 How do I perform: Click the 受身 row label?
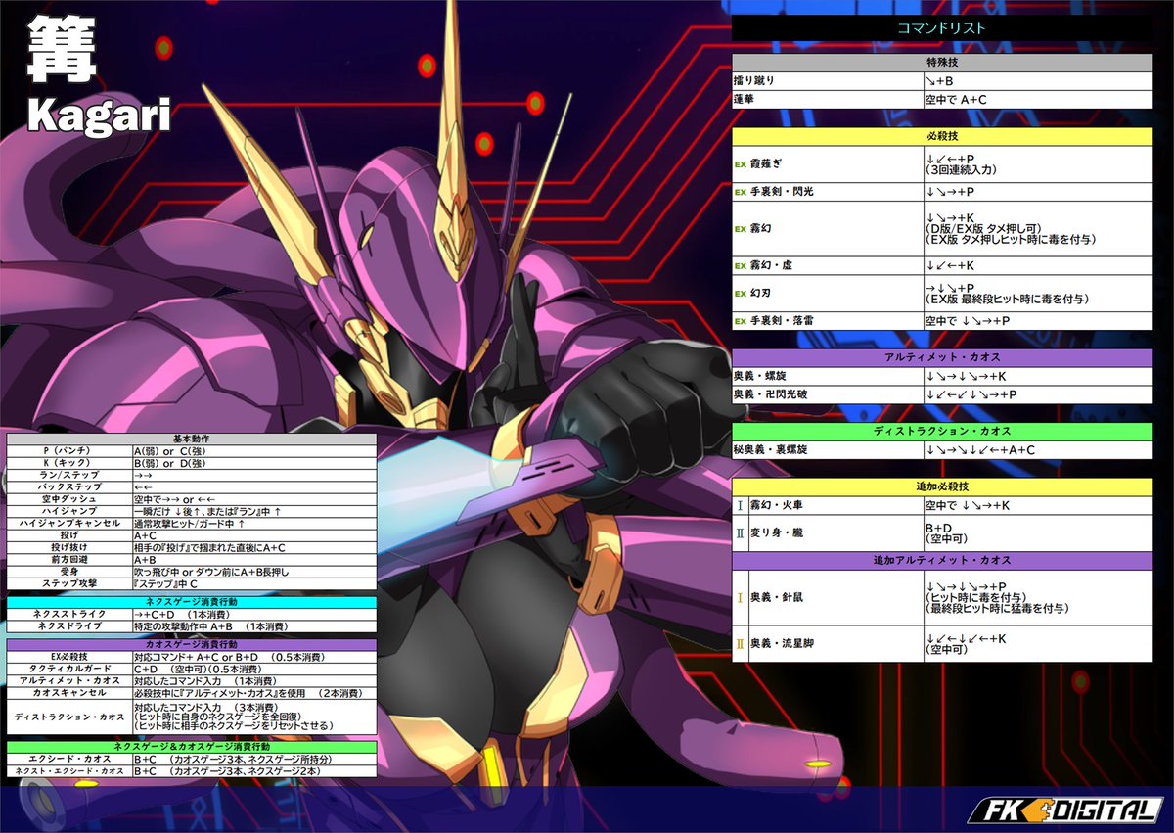tap(69, 572)
